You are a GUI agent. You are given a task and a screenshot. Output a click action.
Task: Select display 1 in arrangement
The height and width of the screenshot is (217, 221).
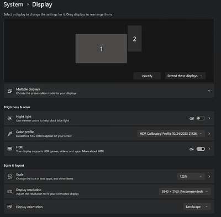(101, 49)
